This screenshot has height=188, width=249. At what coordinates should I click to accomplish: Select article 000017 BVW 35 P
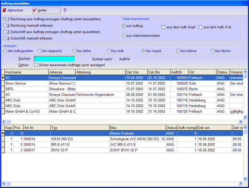tap(122, 150)
